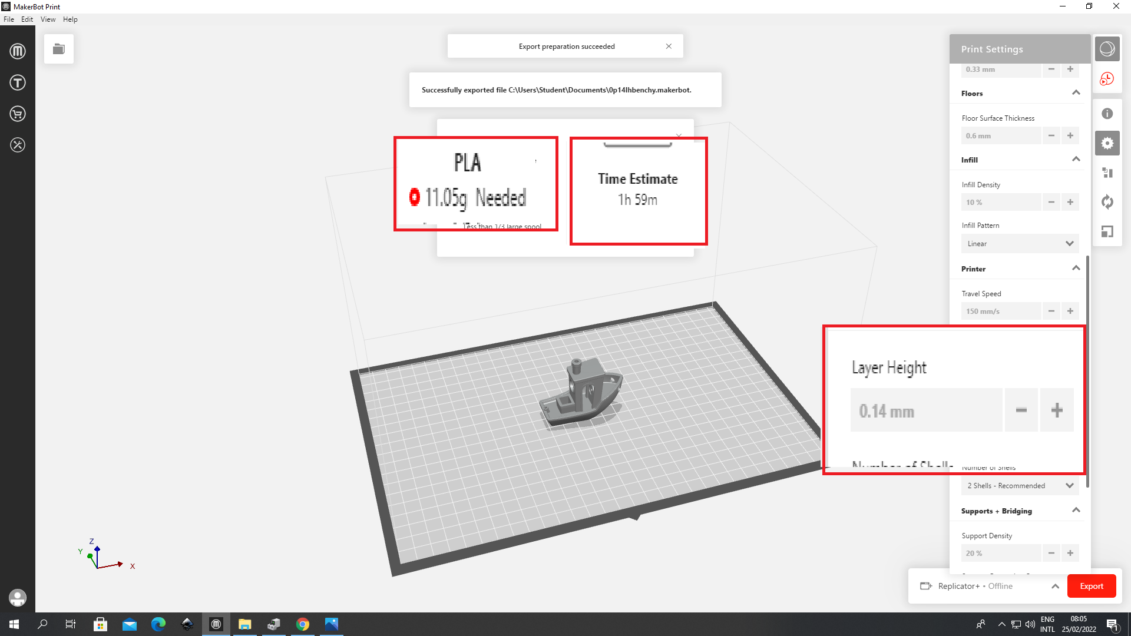Launch Google Chrome from taskbar
Viewport: 1131px width, 636px height.
(303, 624)
